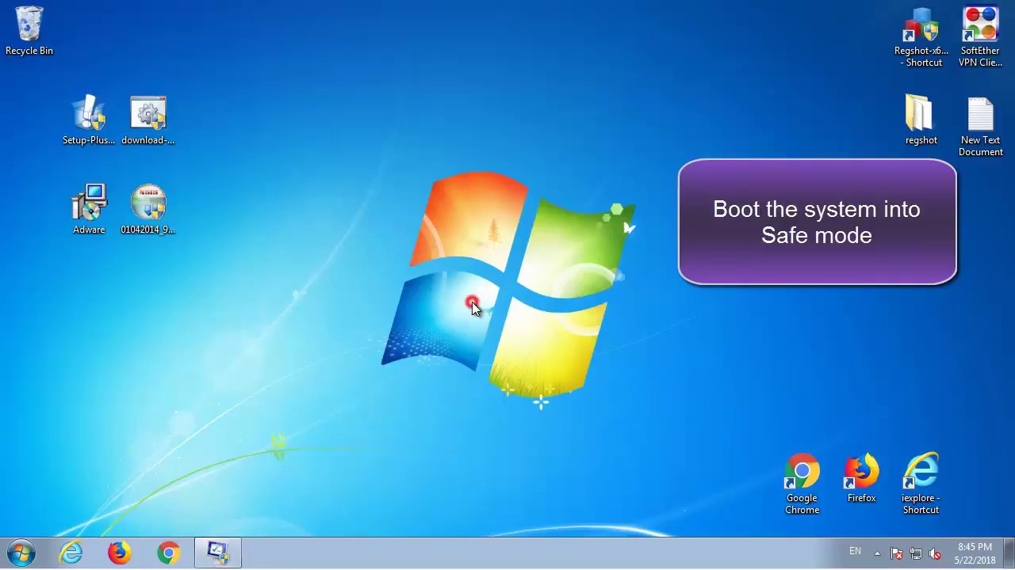Open the network status tray icon
Screen dimensions: 1015x570
pos(916,553)
